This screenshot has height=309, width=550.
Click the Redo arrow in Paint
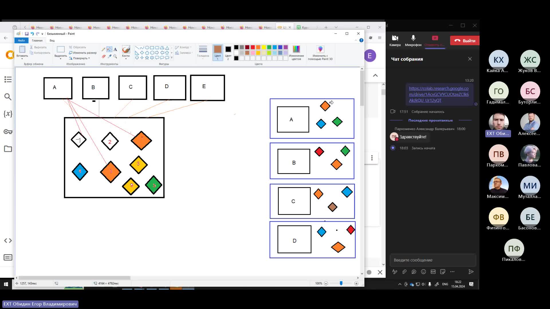(38, 34)
